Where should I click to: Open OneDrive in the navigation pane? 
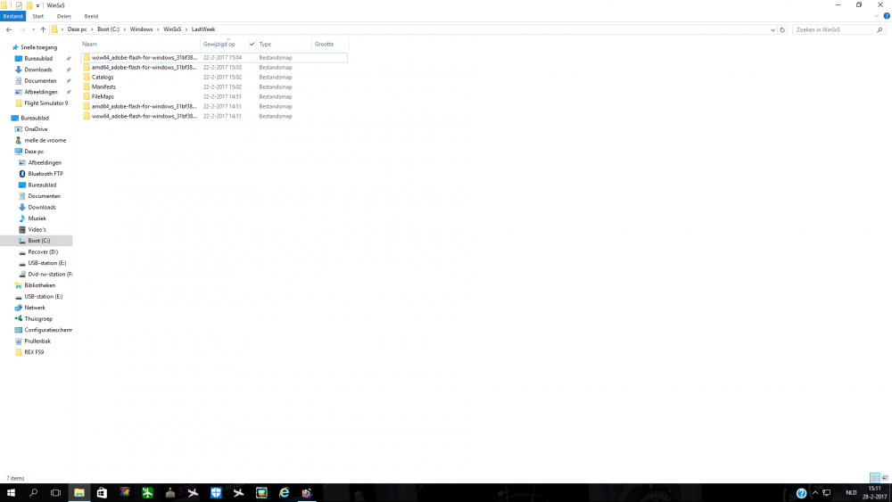(x=36, y=129)
